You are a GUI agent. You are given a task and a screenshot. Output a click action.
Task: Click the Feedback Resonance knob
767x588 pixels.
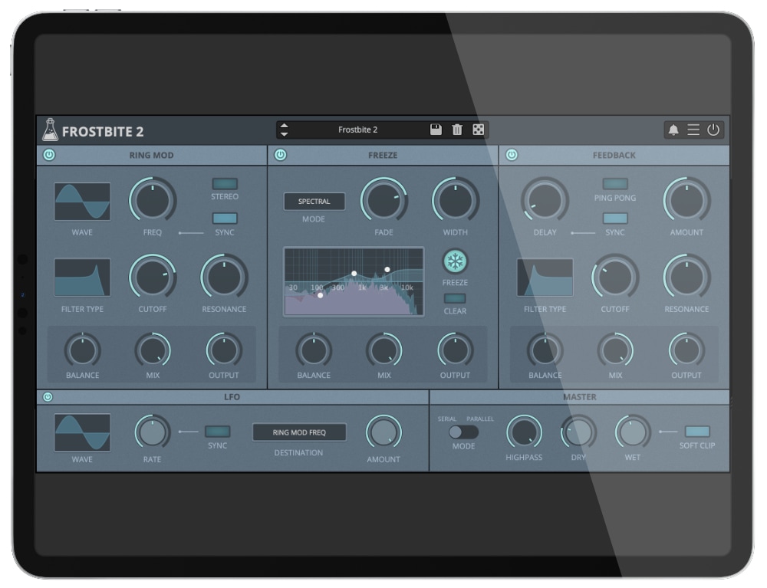(x=686, y=278)
